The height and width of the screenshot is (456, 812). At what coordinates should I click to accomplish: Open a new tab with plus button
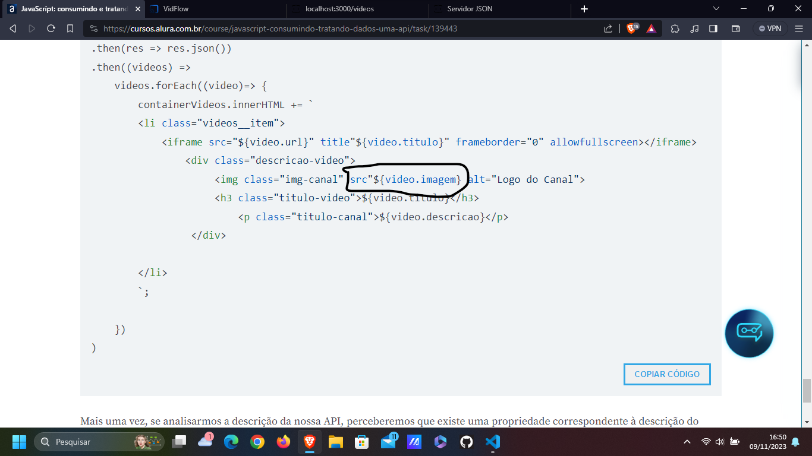(584, 9)
